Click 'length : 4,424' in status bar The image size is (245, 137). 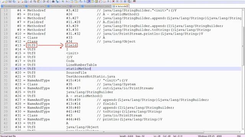tap(126, 136)
